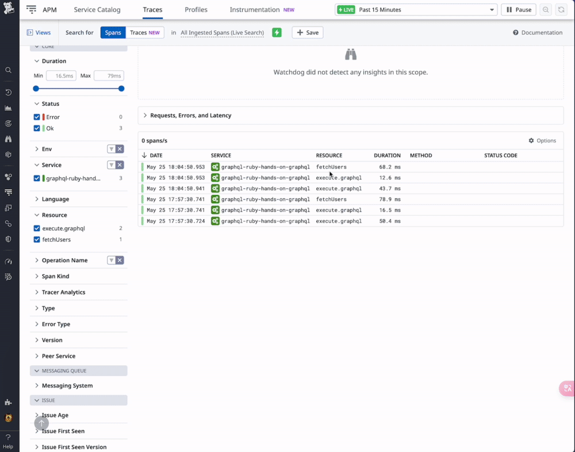
Task: Open the logs list icon in sidebar
Action: coord(8,277)
